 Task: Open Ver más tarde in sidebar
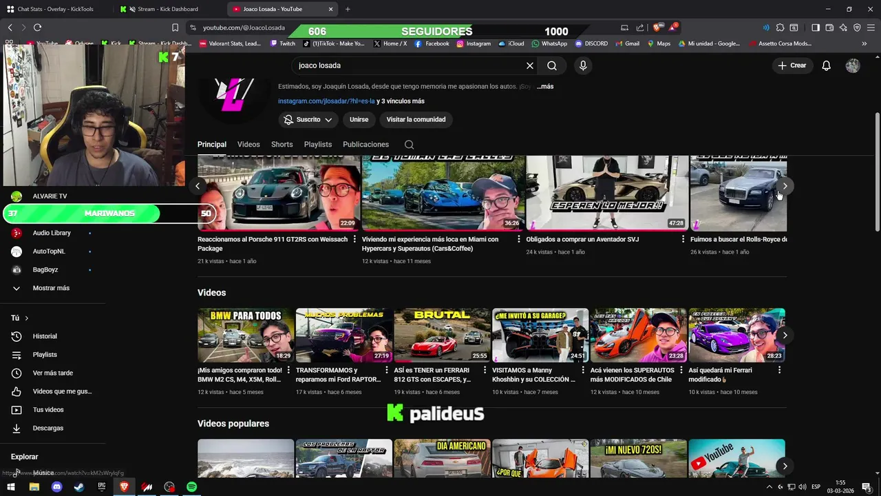pyautogui.click(x=51, y=373)
